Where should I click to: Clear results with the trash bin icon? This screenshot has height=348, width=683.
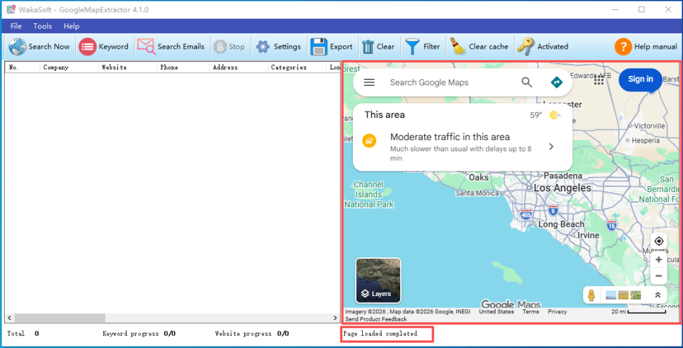click(368, 47)
